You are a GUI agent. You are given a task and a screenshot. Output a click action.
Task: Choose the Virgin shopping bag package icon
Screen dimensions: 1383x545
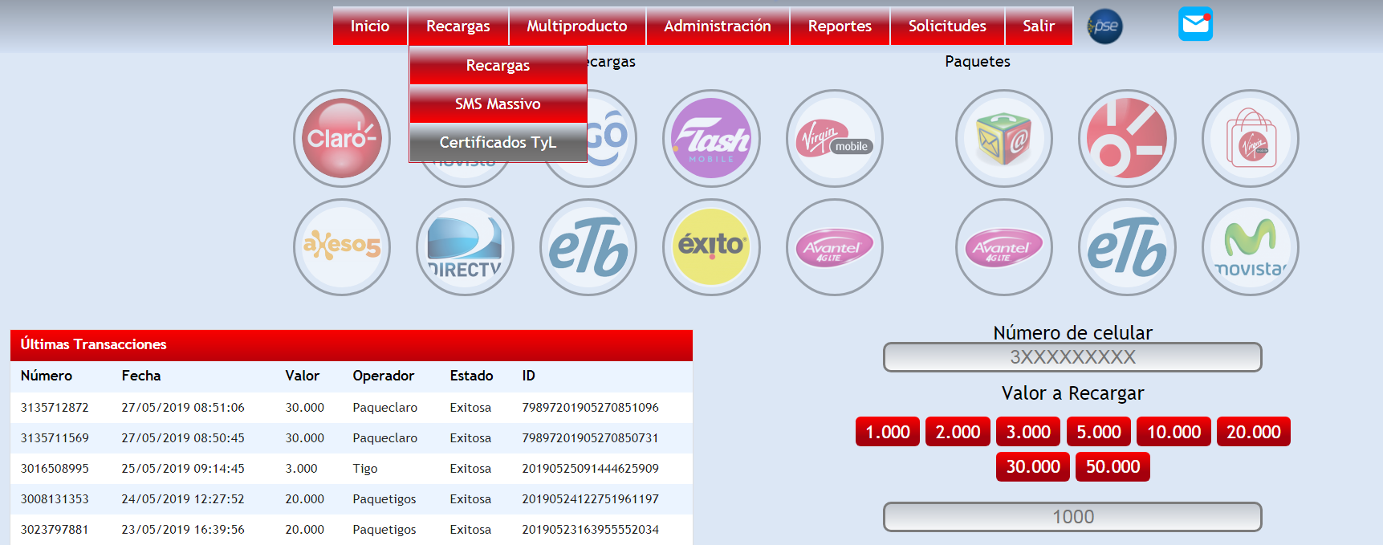[x=1251, y=138]
